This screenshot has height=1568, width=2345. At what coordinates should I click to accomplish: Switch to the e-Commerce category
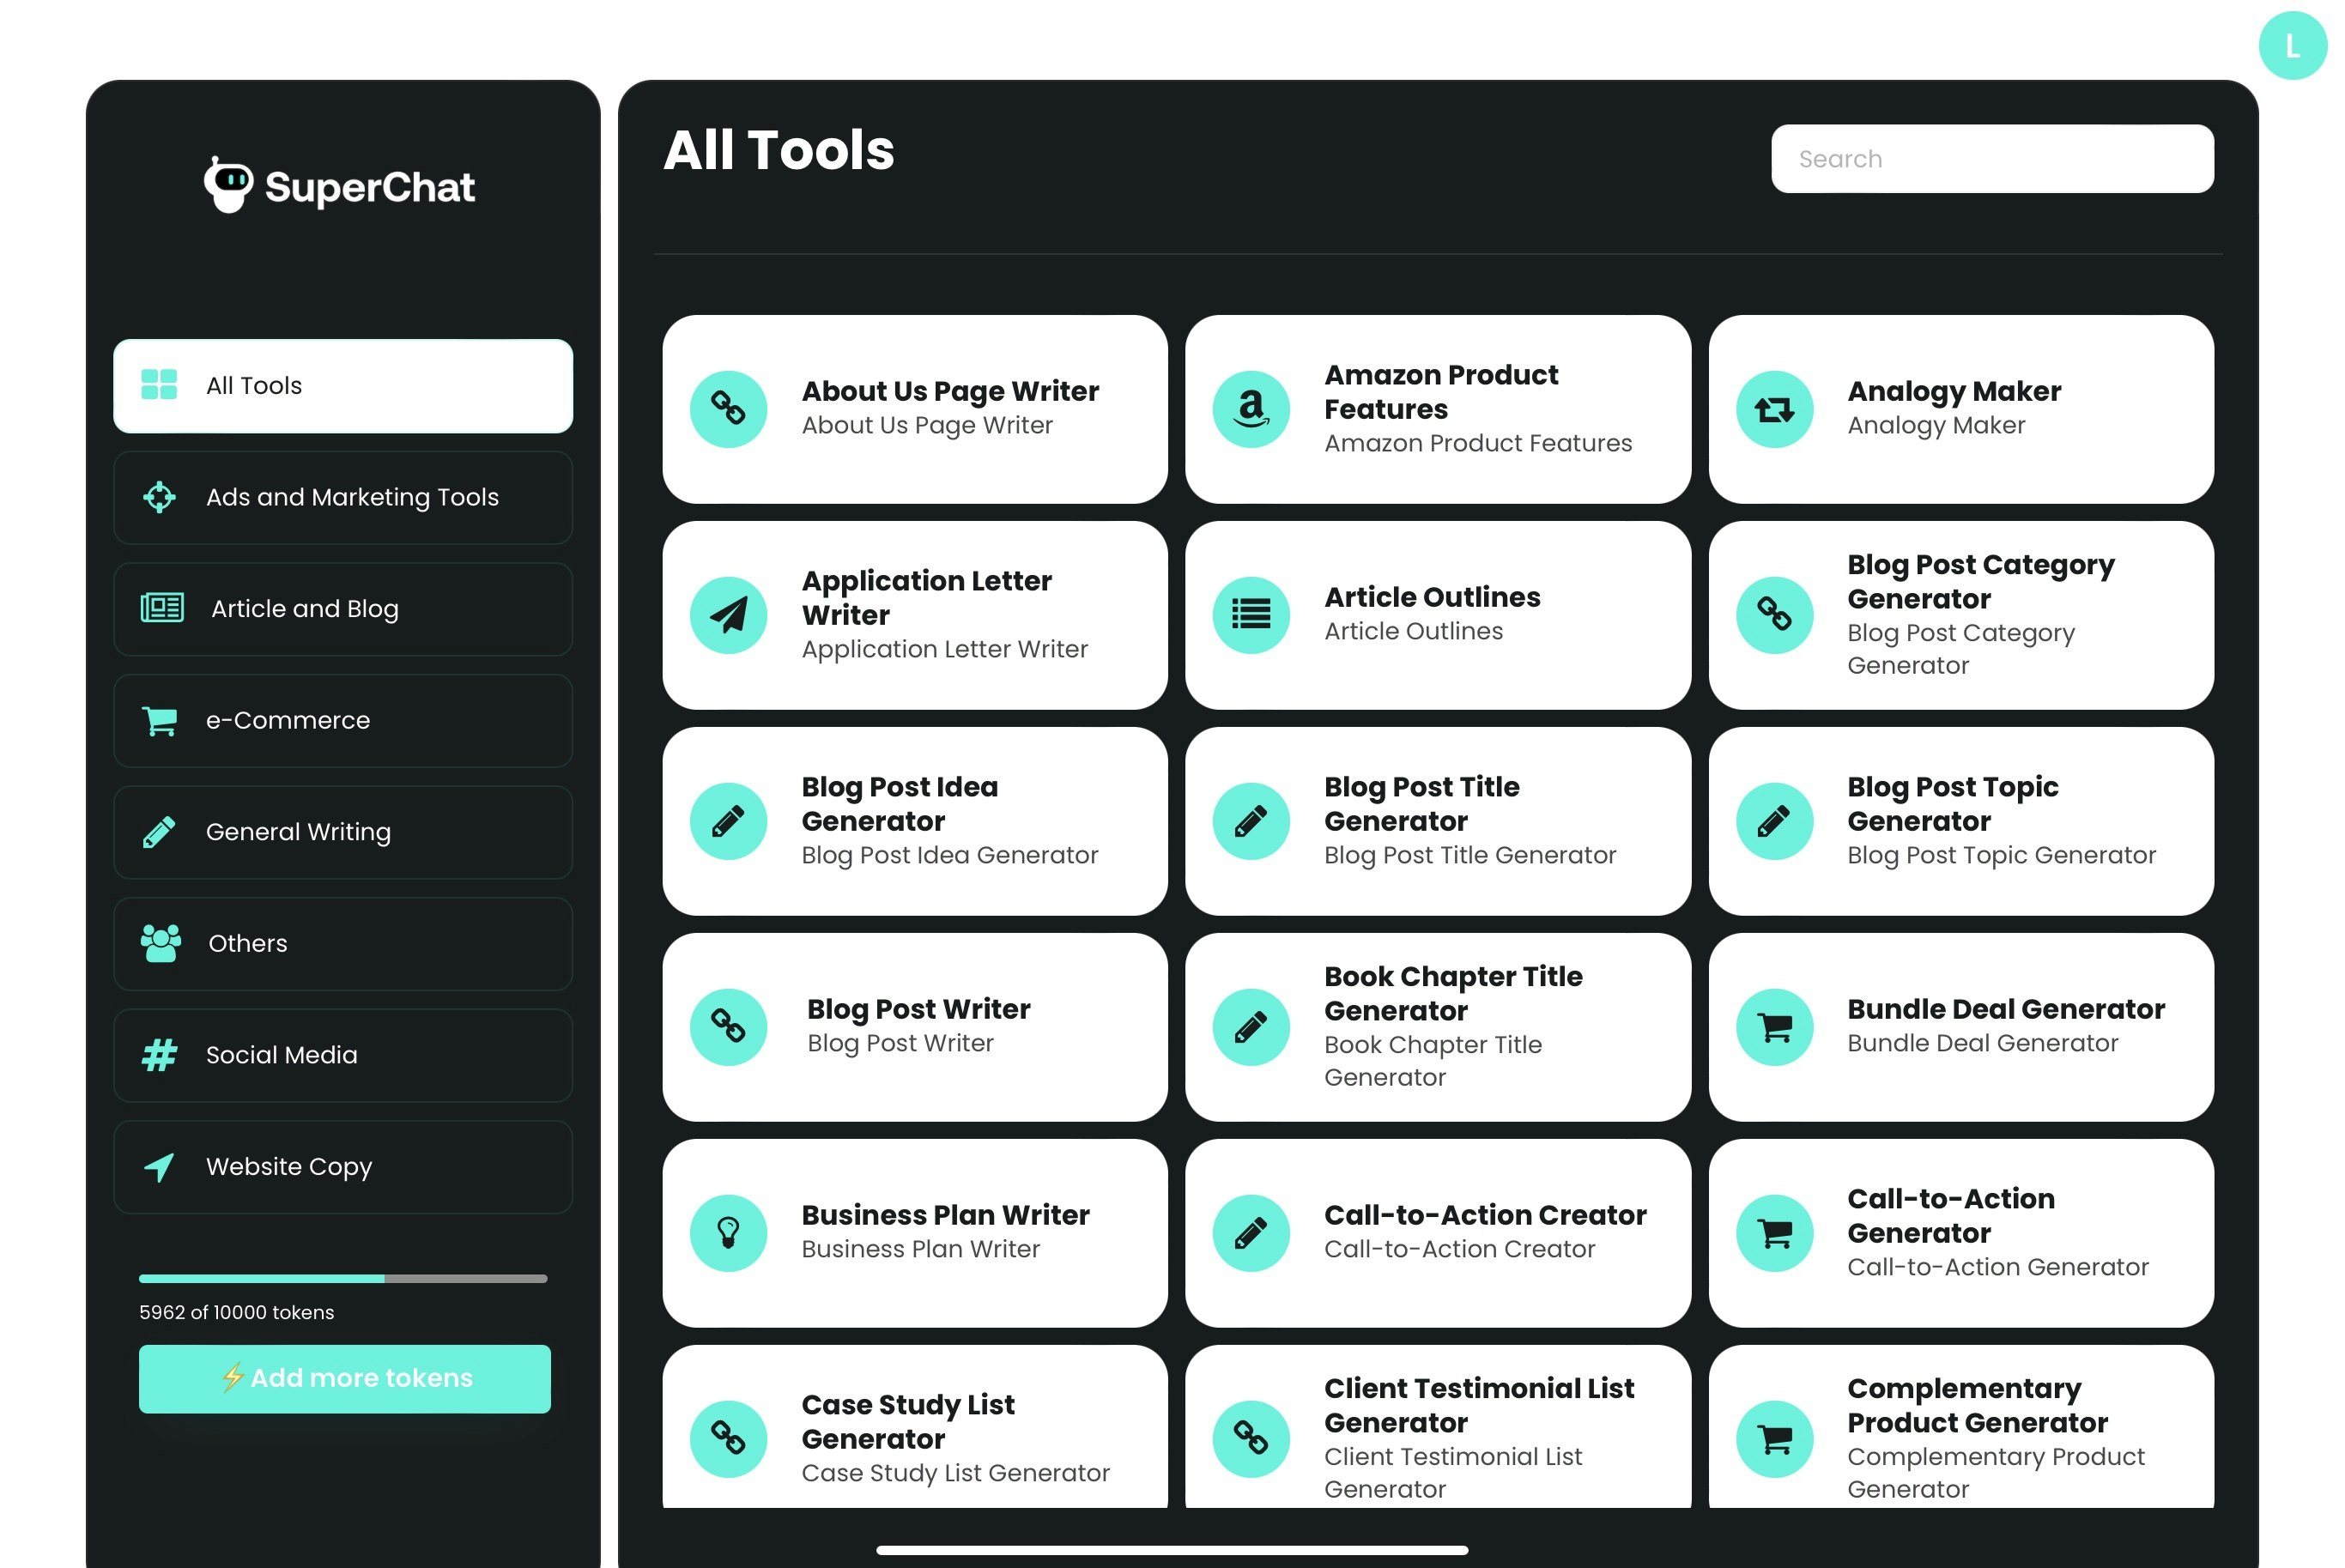[x=343, y=720]
